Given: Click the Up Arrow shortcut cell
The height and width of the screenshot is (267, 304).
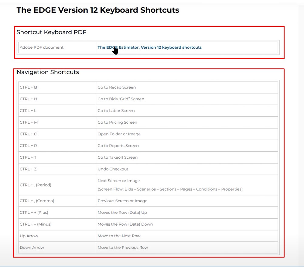Looking at the screenshot, I should tap(29, 236).
